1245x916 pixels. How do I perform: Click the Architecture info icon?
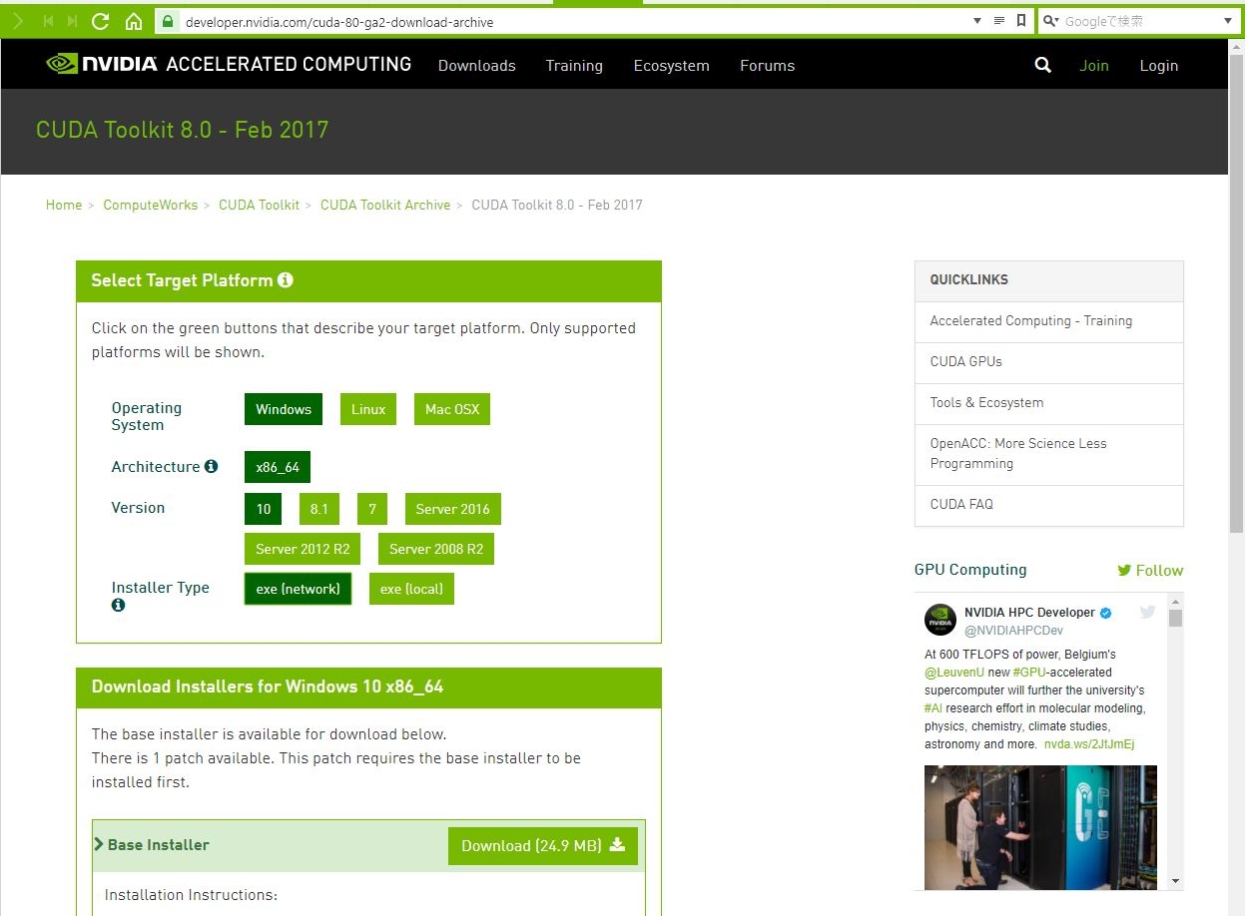211,466
